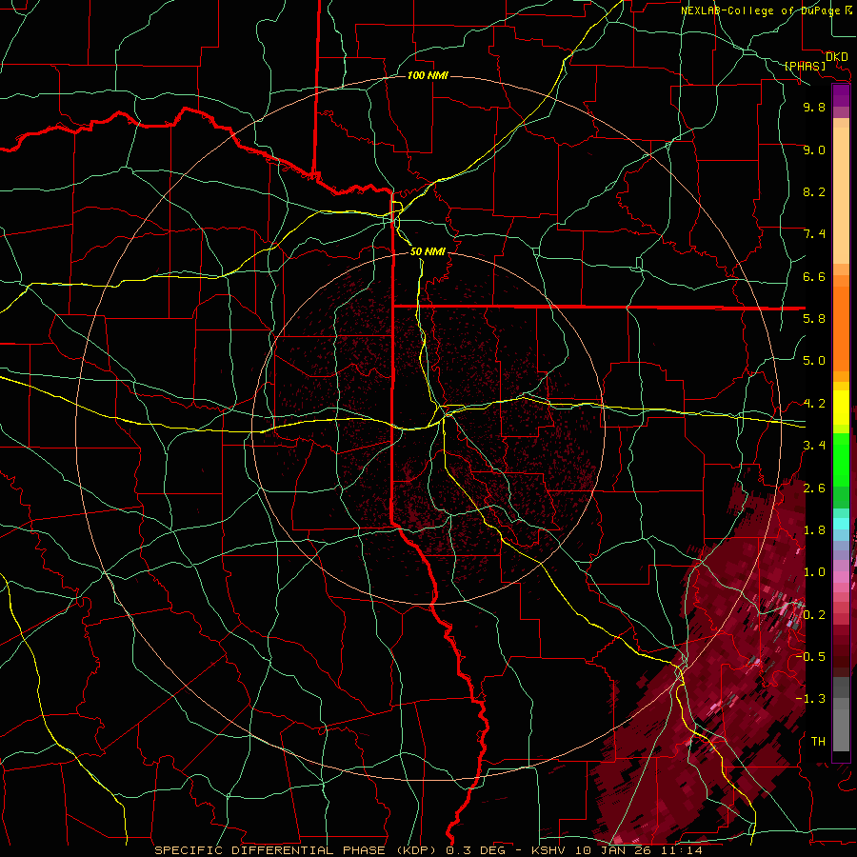This screenshot has height=857, width=857.
Task: Click the -0.5 scale value
Action: click(810, 657)
